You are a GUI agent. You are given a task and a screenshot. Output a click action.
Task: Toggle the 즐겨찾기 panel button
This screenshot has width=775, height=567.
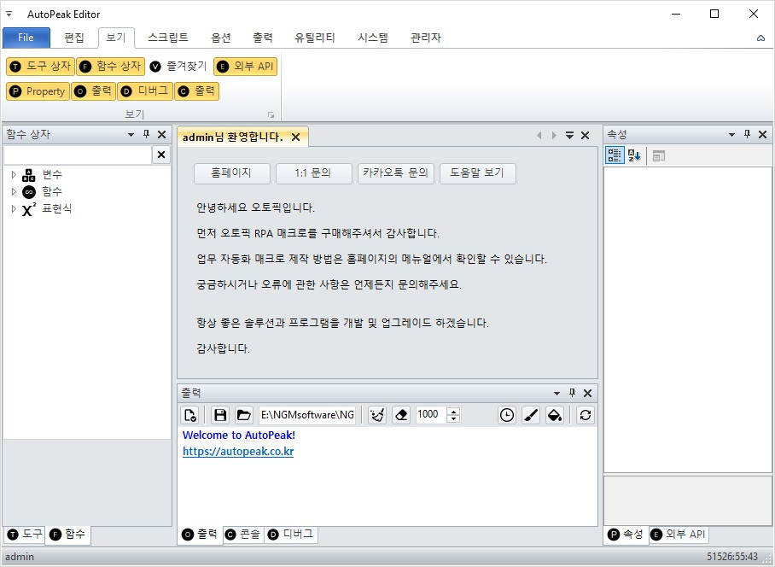178,67
